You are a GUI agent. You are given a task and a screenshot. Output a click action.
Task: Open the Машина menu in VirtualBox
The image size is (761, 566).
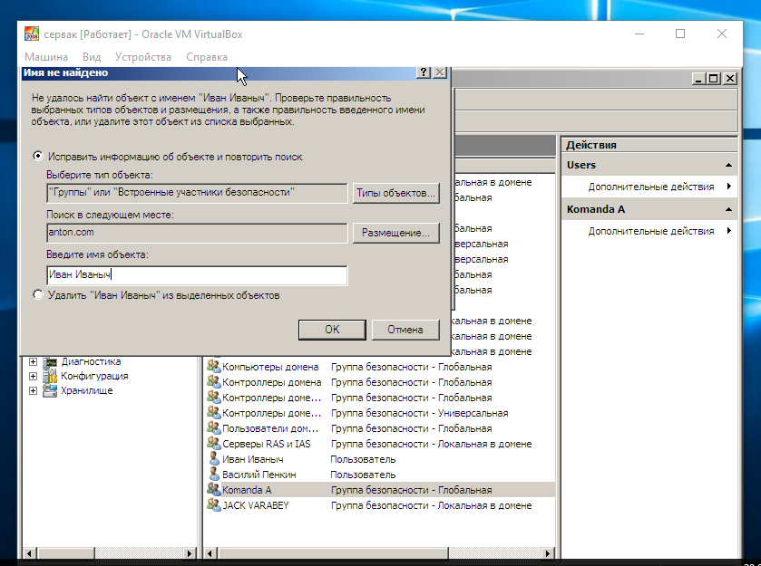coord(46,56)
